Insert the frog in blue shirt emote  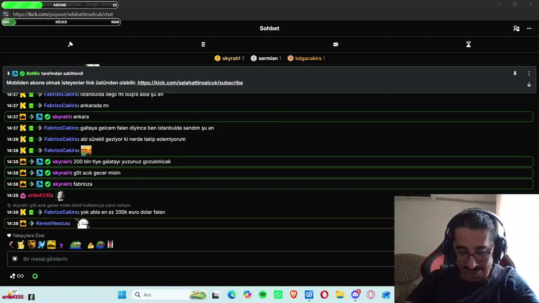100,245
